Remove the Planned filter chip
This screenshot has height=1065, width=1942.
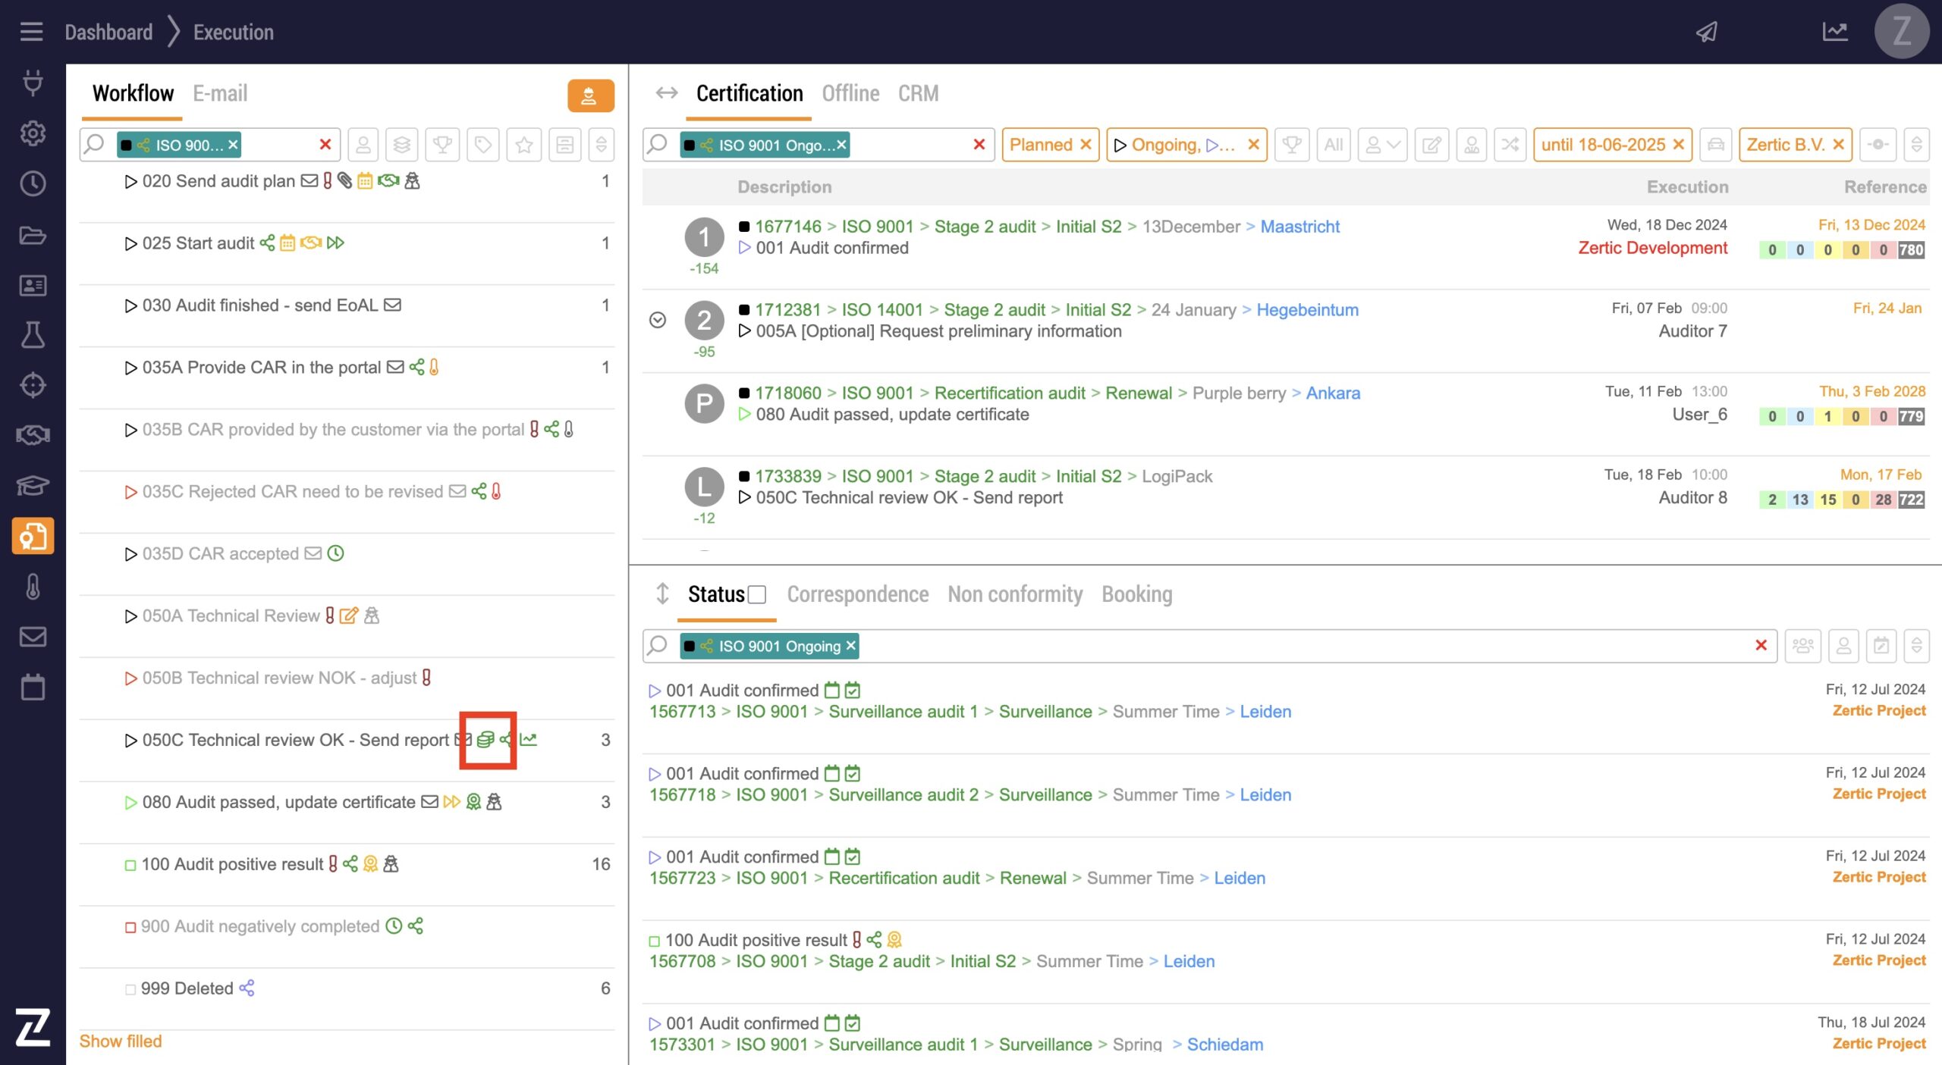pos(1086,145)
